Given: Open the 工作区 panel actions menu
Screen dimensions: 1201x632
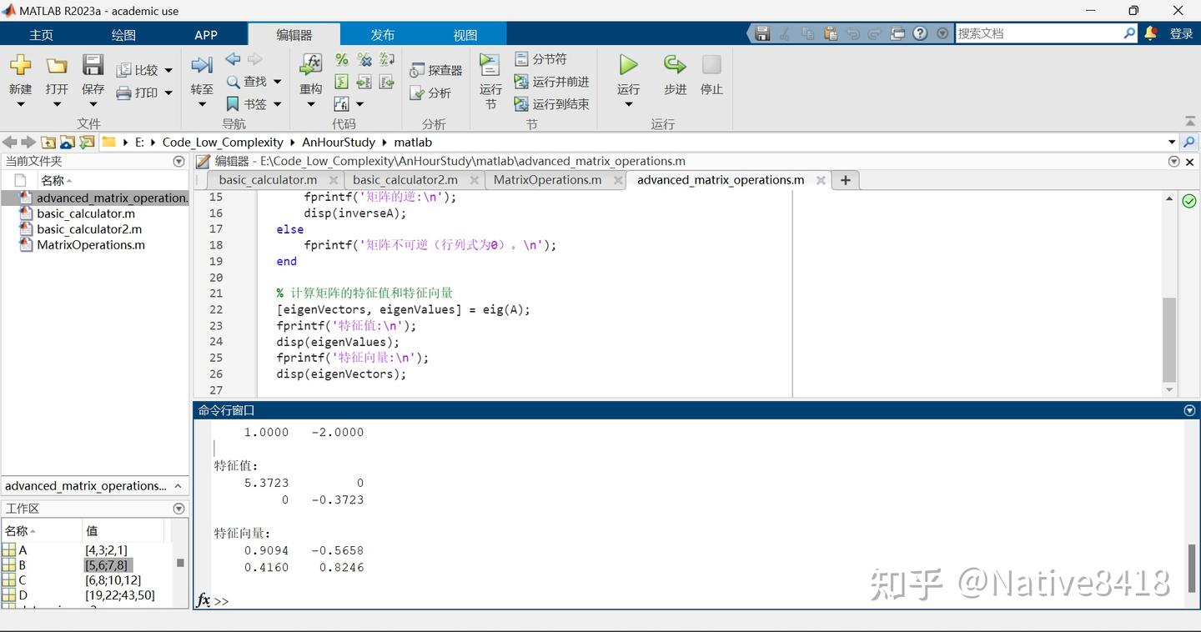Looking at the screenshot, I should click(x=178, y=509).
